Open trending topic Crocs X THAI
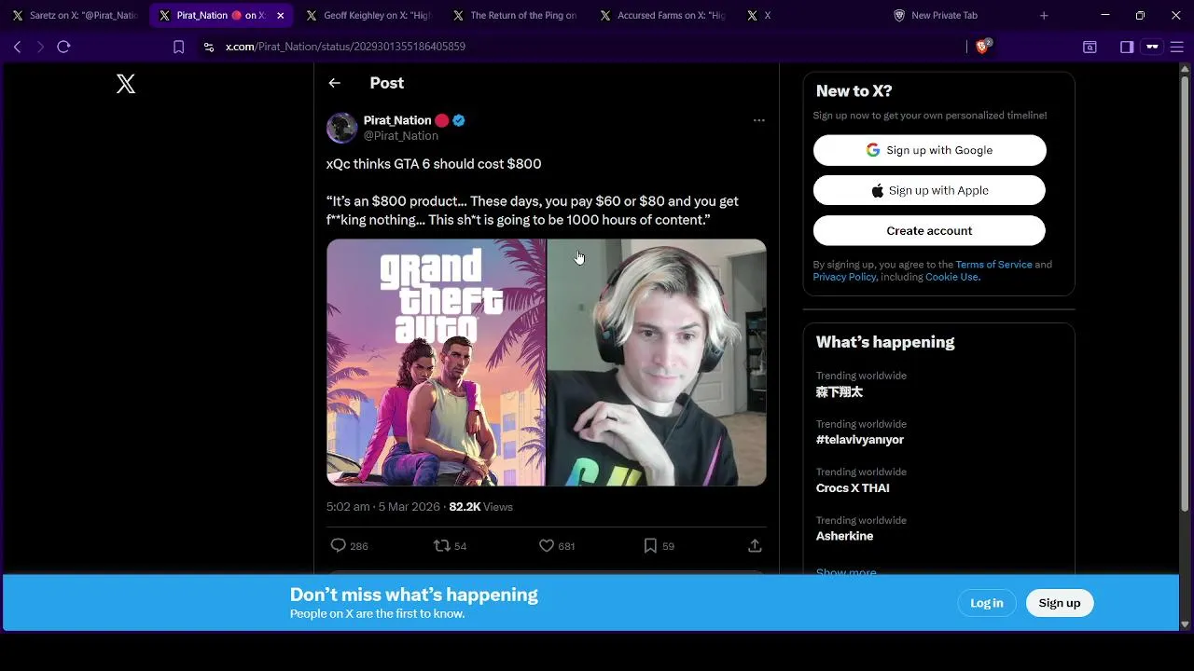The width and height of the screenshot is (1194, 671). pyautogui.click(x=853, y=488)
